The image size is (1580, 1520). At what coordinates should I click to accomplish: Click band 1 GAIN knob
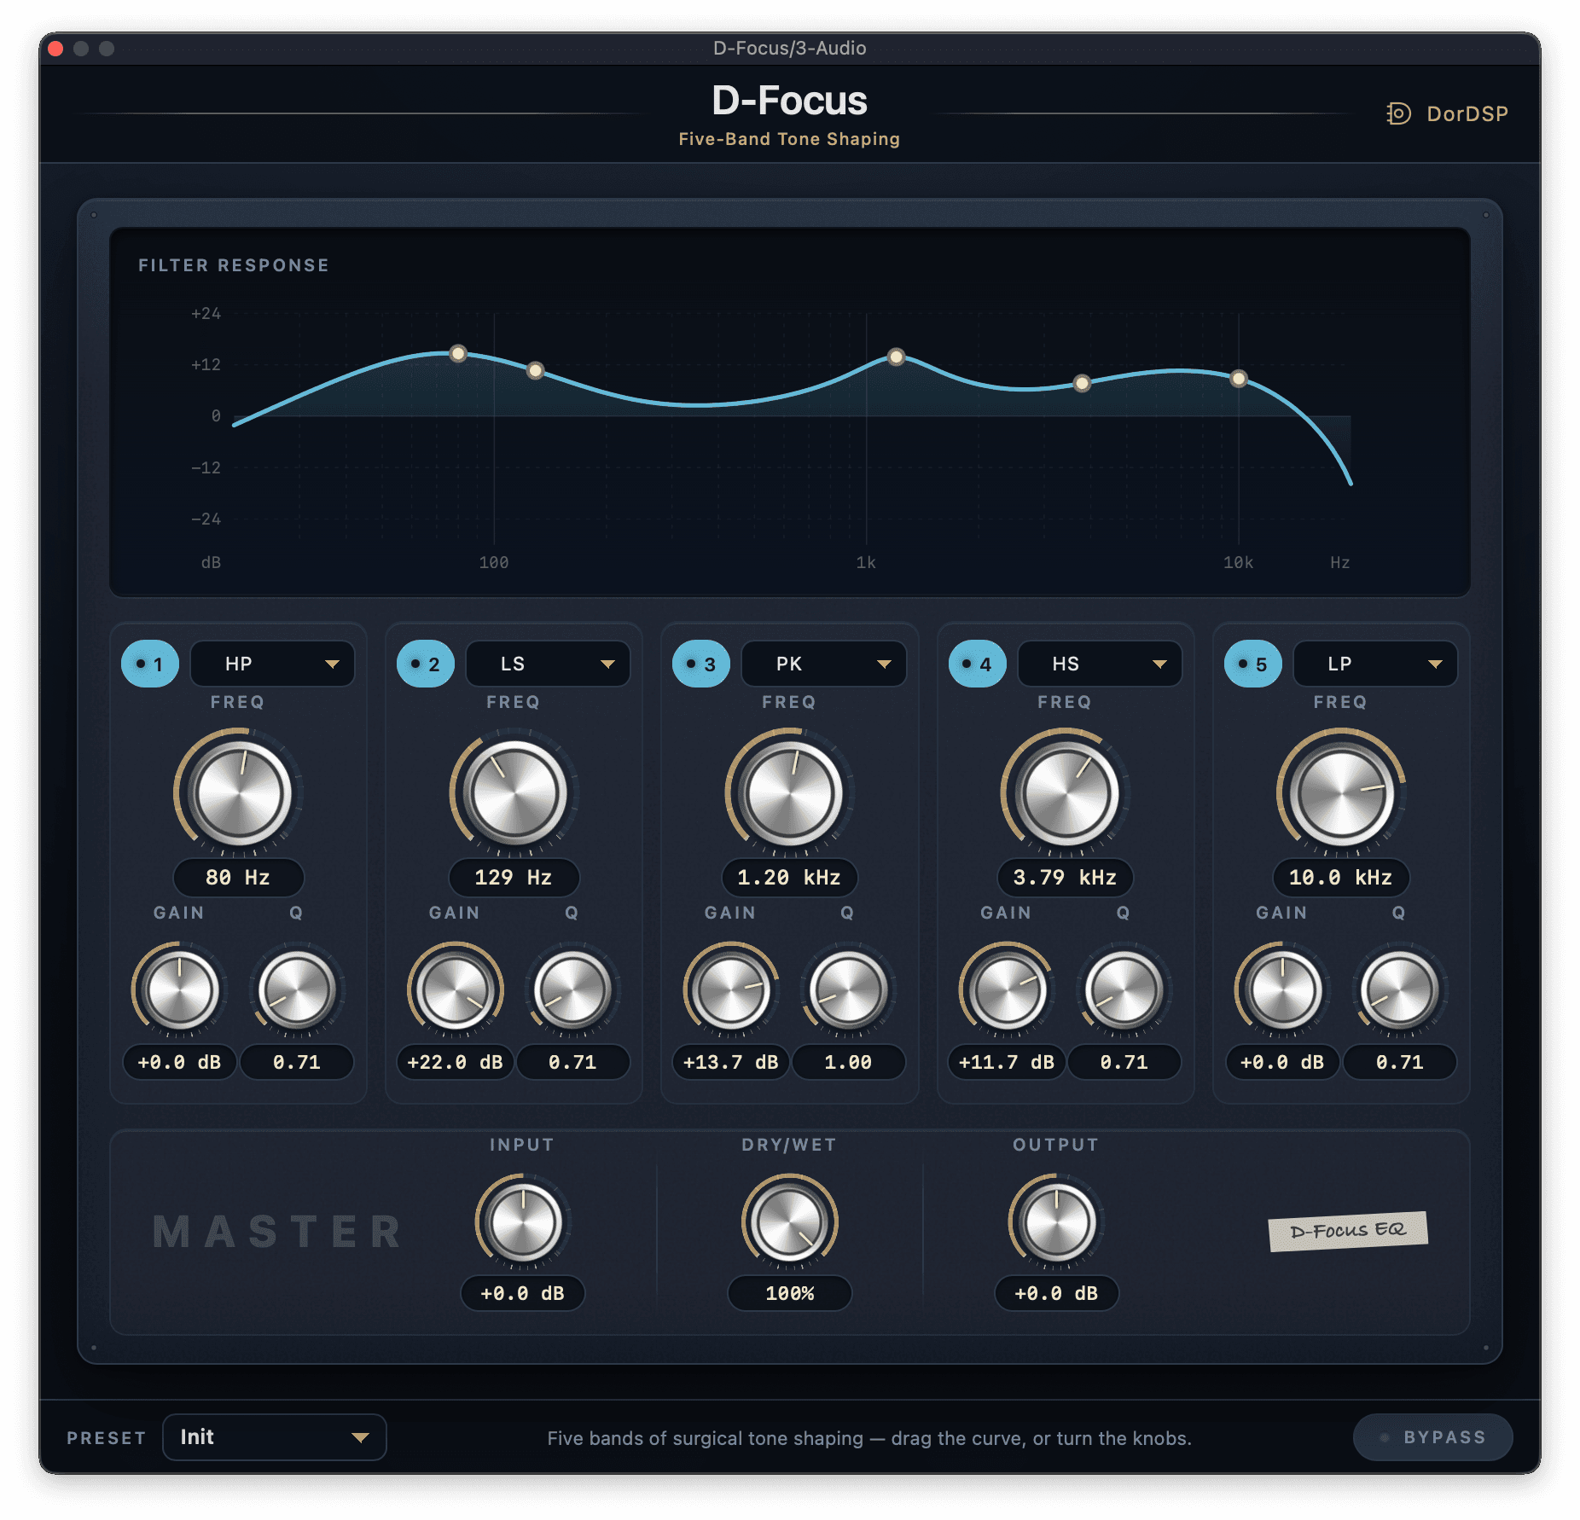(179, 990)
